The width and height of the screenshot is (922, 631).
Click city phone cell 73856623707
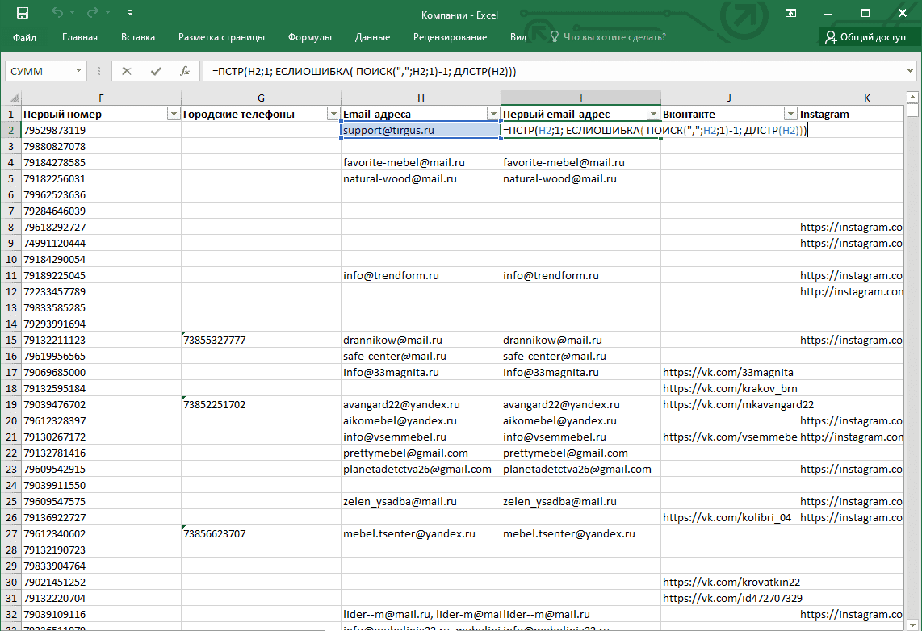(x=261, y=534)
